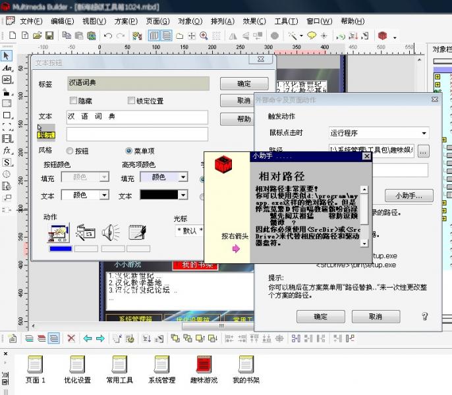This screenshot has width=452, height=395.
Task: Select the 趣味游戏 red page thumbnail
Action: pyautogui.click(x=204, y=369)
